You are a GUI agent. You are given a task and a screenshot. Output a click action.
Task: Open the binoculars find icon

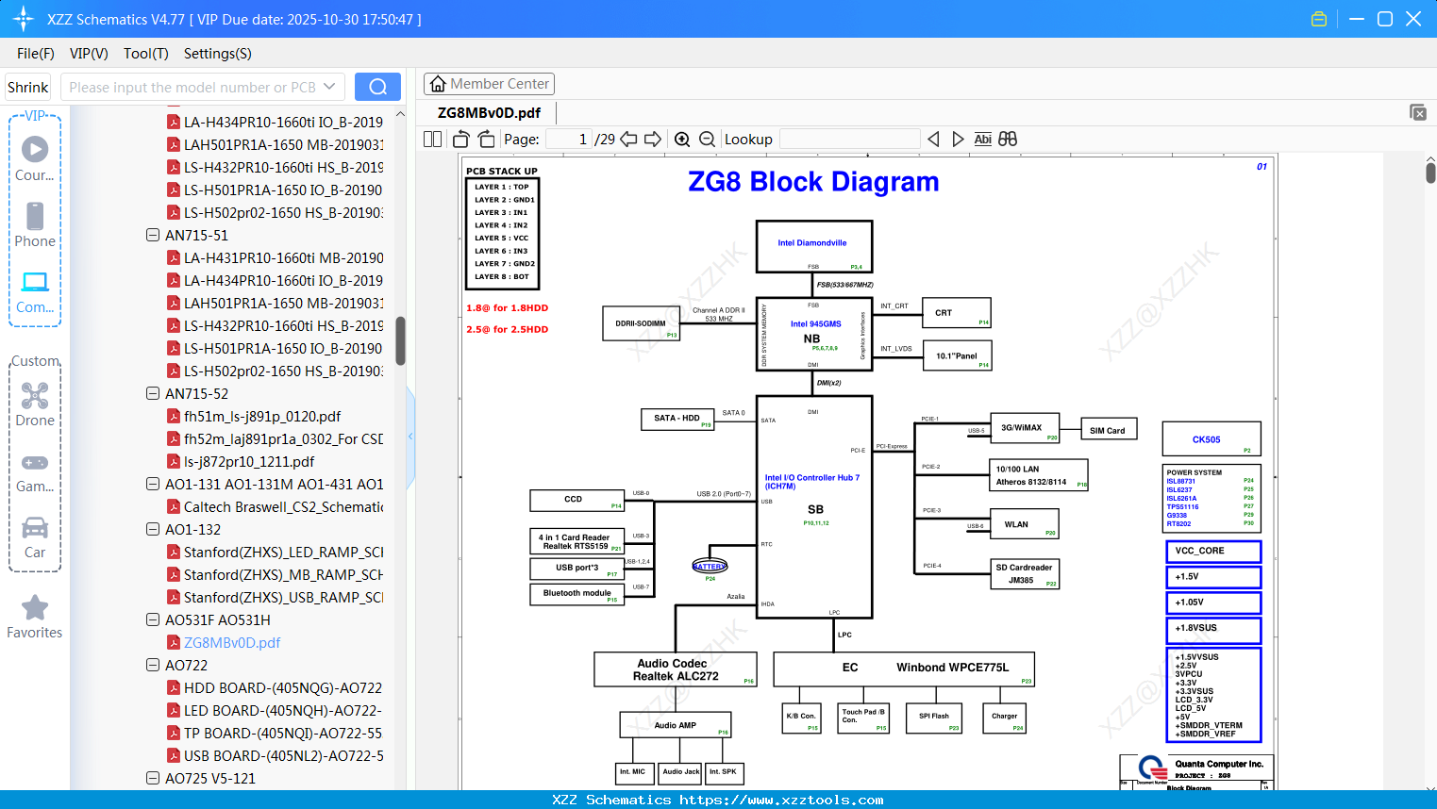(x=1008, y=140)
